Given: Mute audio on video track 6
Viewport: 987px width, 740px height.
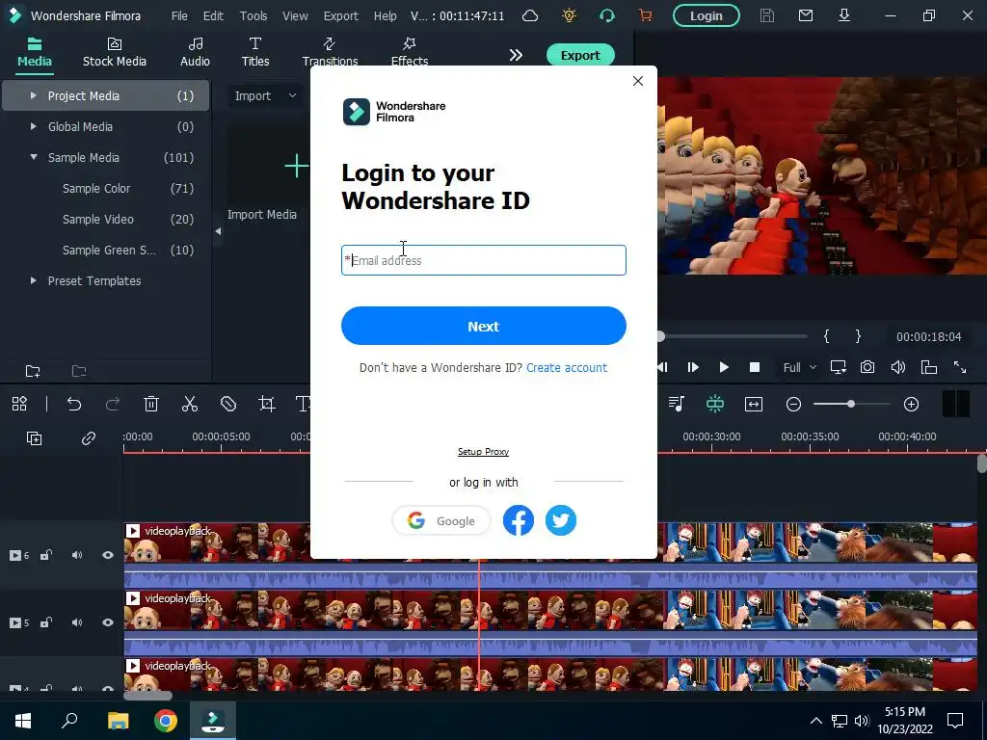Looking at the screenshot, I should coord(77,555).
